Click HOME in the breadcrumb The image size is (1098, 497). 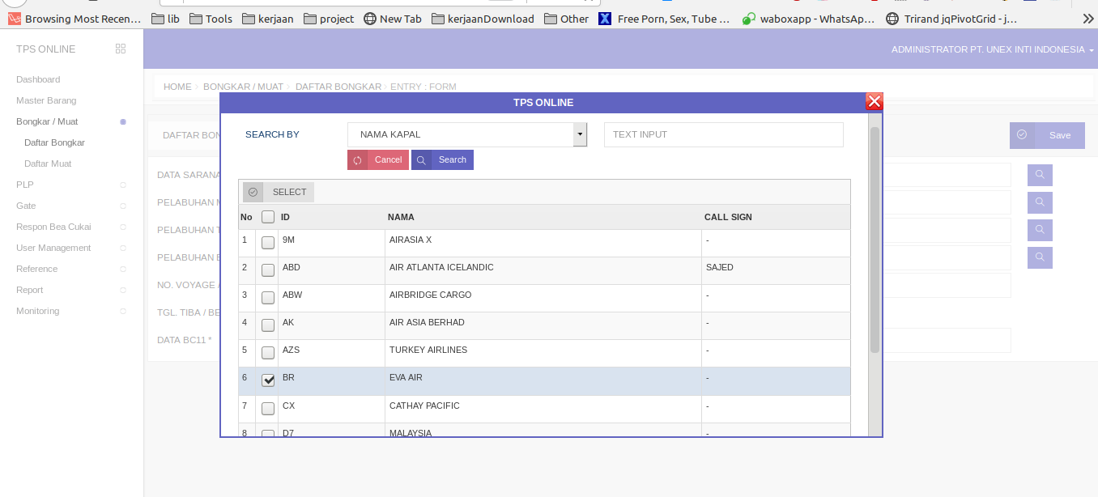(177, 87)
